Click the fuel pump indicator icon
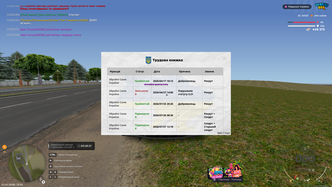Screen dimensions: 332x187 coord(290,181)
